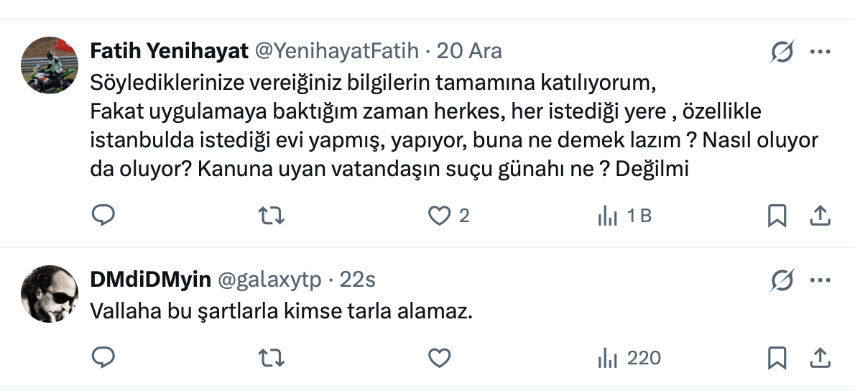Share Fatih Yenihayat's tweet
The width and height of the screenshot is (855, 391).
820,215
